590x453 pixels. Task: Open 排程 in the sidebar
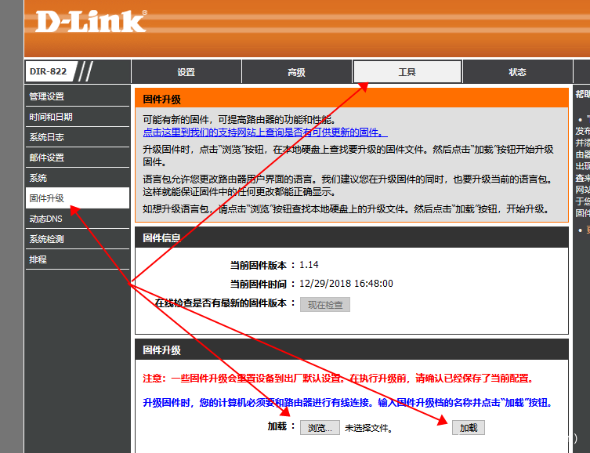pos(77,259)
